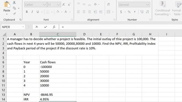
Task: Click the Center alignment icon
Action: tap(84, 12)
